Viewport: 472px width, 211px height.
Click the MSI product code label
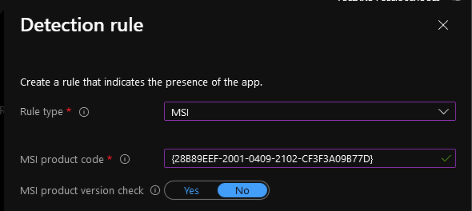pyautogui.click(x=62, y=160)
